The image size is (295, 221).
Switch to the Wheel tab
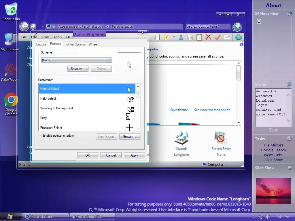tap(93, 44)
